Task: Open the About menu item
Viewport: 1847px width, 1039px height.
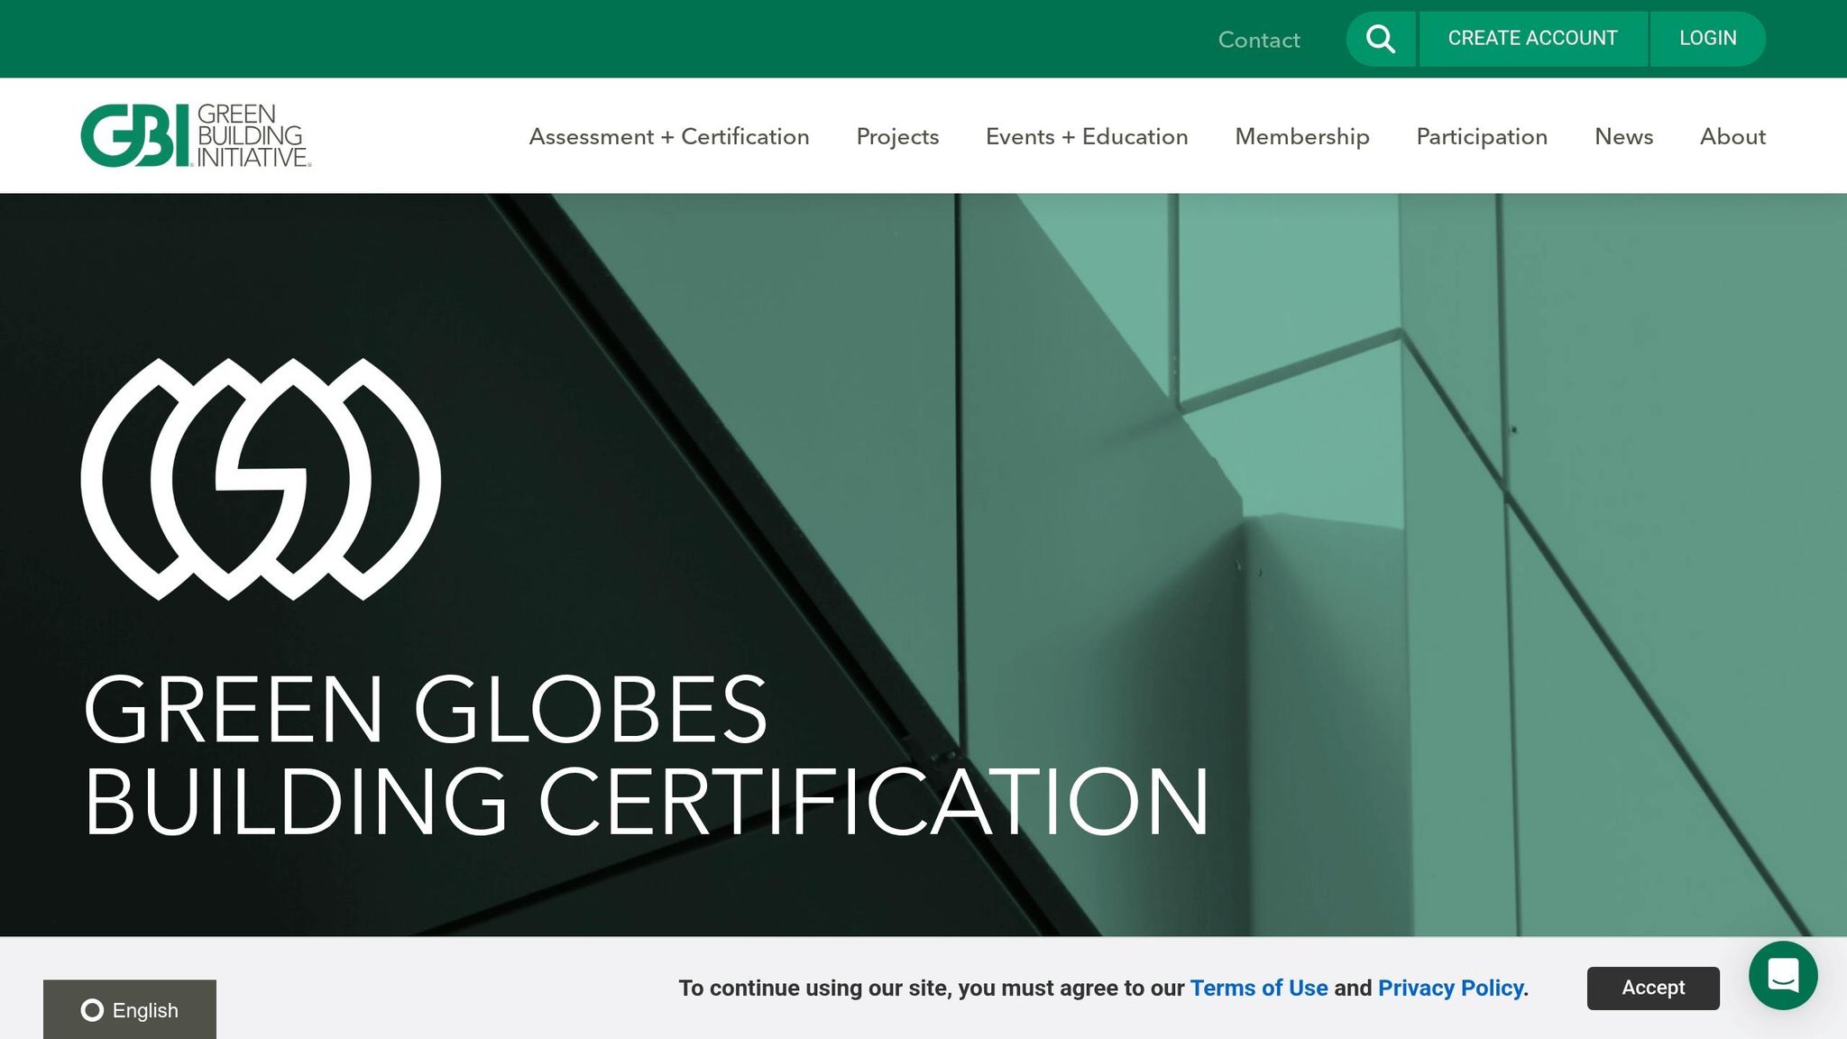Action: pos(1732,136)
